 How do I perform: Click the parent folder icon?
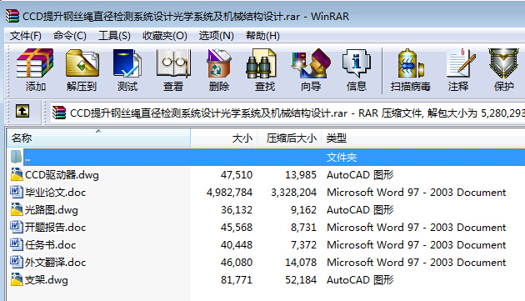pos(16,157)
